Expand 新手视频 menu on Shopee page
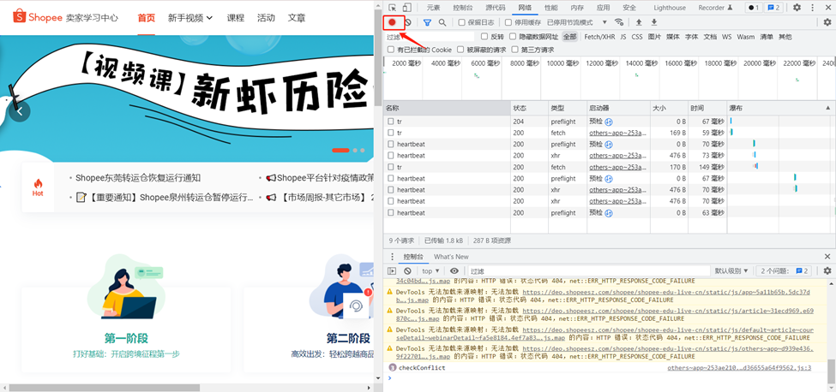Viewport: 836px width, 392px height. 190,18
